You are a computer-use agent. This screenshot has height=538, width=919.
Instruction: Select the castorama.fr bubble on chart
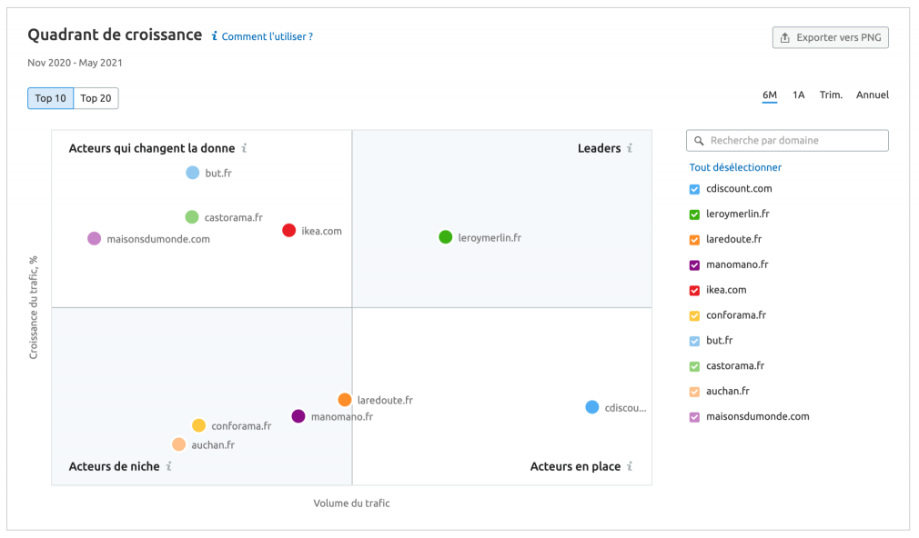click(192, 217)
